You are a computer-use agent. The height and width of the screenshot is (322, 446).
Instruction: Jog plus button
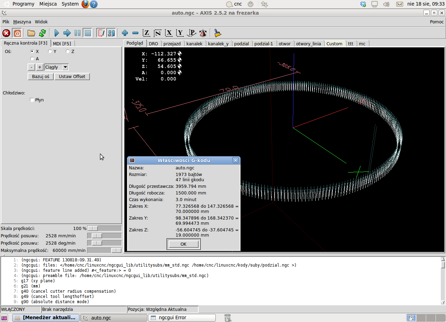point(40,67)
